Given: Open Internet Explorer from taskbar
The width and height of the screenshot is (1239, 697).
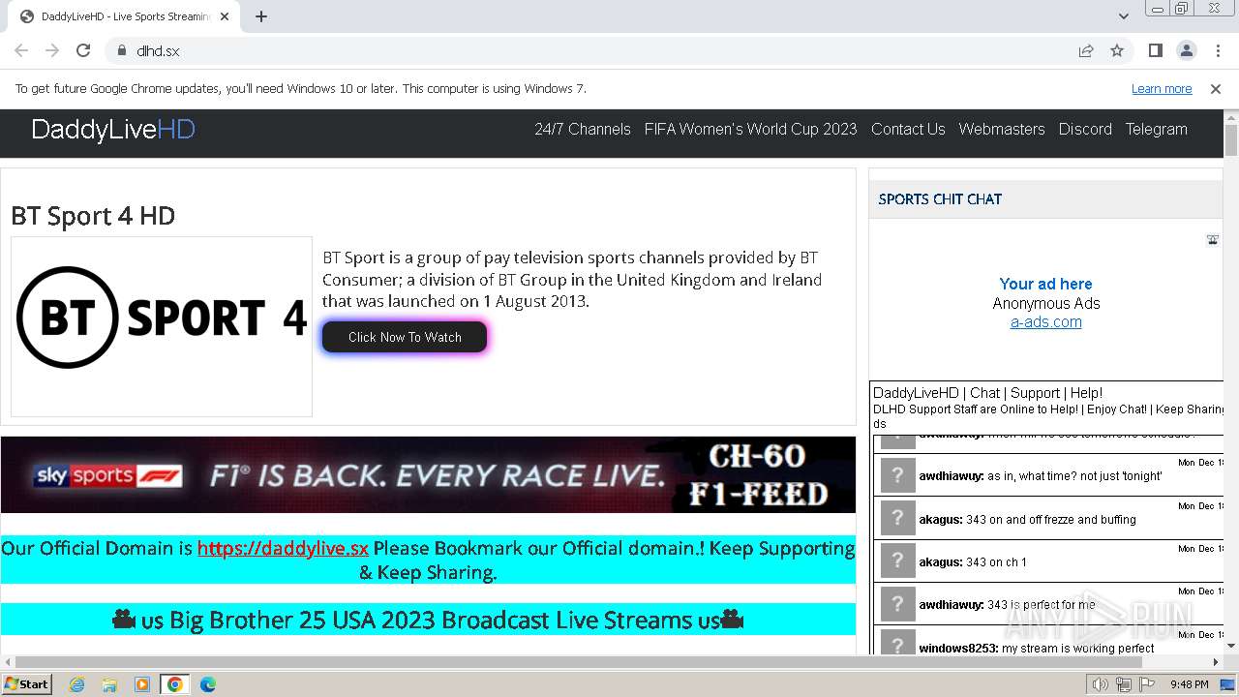Looking at the screenshot, I should pyautogui.click(x=77, y=684).
